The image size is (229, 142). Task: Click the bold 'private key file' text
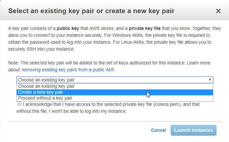(145, 28)
